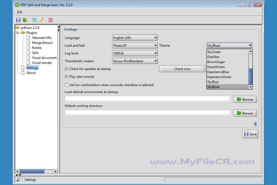Open the Thumbnails creator dropdown
277x185 pixels.
pos(135,61)
